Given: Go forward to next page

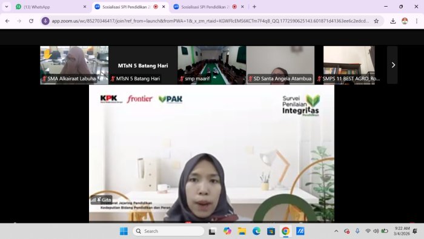Looking at the screenshot, I should [x=19, y=21].
